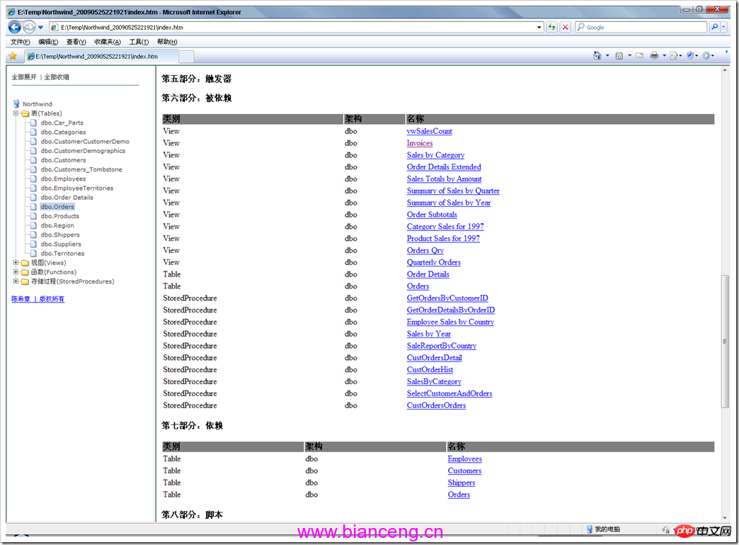Select dbo.Employees in the tree
739x545 pixels.
(x=63, y=179)
